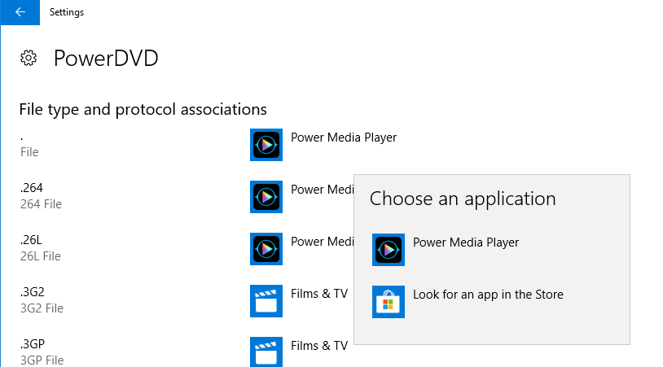Click Power Media Player icon for .264
The width and height of the screenshot is (663, 367).
[x=266, y=197]
